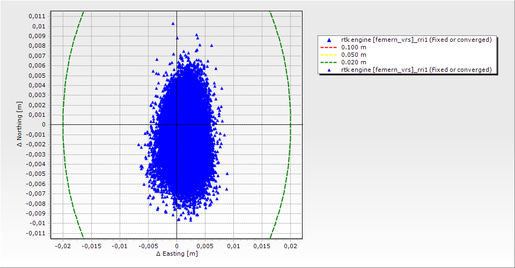Click the -0,02 tick label on the easting axis
Screen dimensions: 515x268
[x=63, y=245]
